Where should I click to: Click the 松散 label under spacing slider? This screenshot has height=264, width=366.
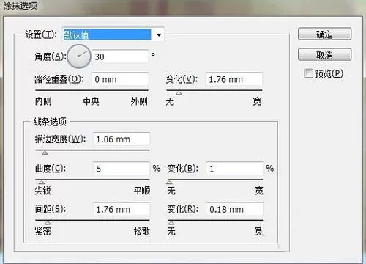click(142, 231)
